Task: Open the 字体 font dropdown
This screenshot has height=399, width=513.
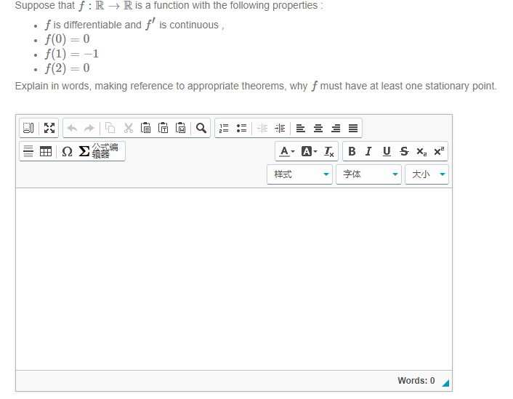Action: [368, 174]
